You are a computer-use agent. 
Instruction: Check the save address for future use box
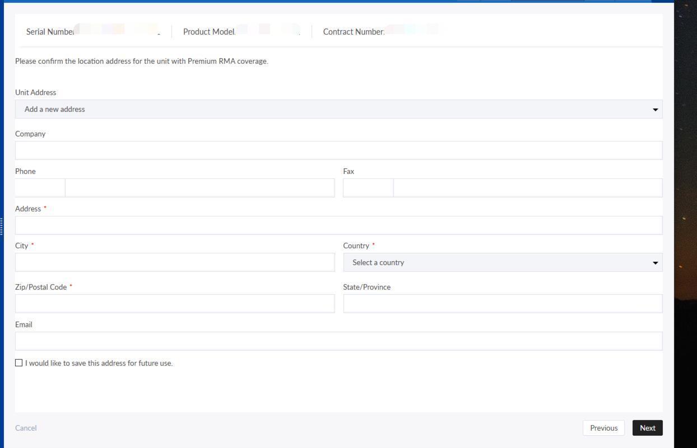click(x=19, y=363)
